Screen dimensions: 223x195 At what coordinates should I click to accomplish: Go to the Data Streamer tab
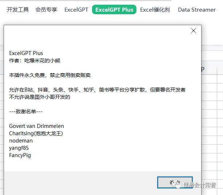pos(197,10)
